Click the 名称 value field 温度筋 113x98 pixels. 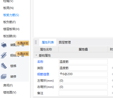pos(83,62)
